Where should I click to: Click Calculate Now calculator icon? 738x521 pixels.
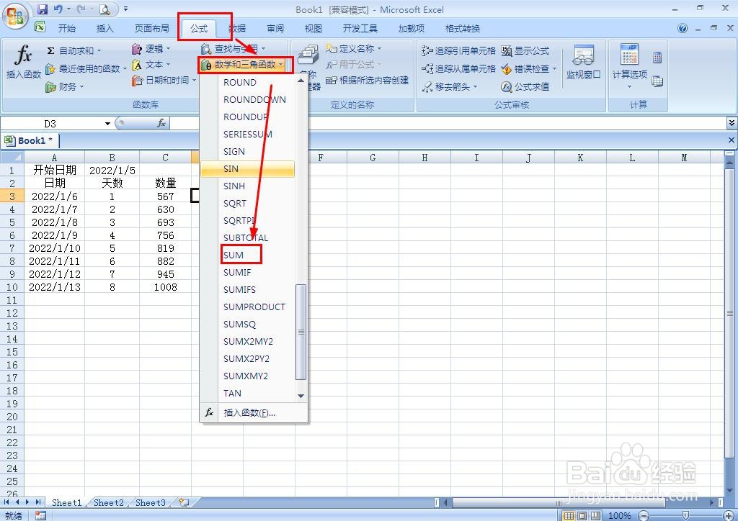click(x=657, y=58)
